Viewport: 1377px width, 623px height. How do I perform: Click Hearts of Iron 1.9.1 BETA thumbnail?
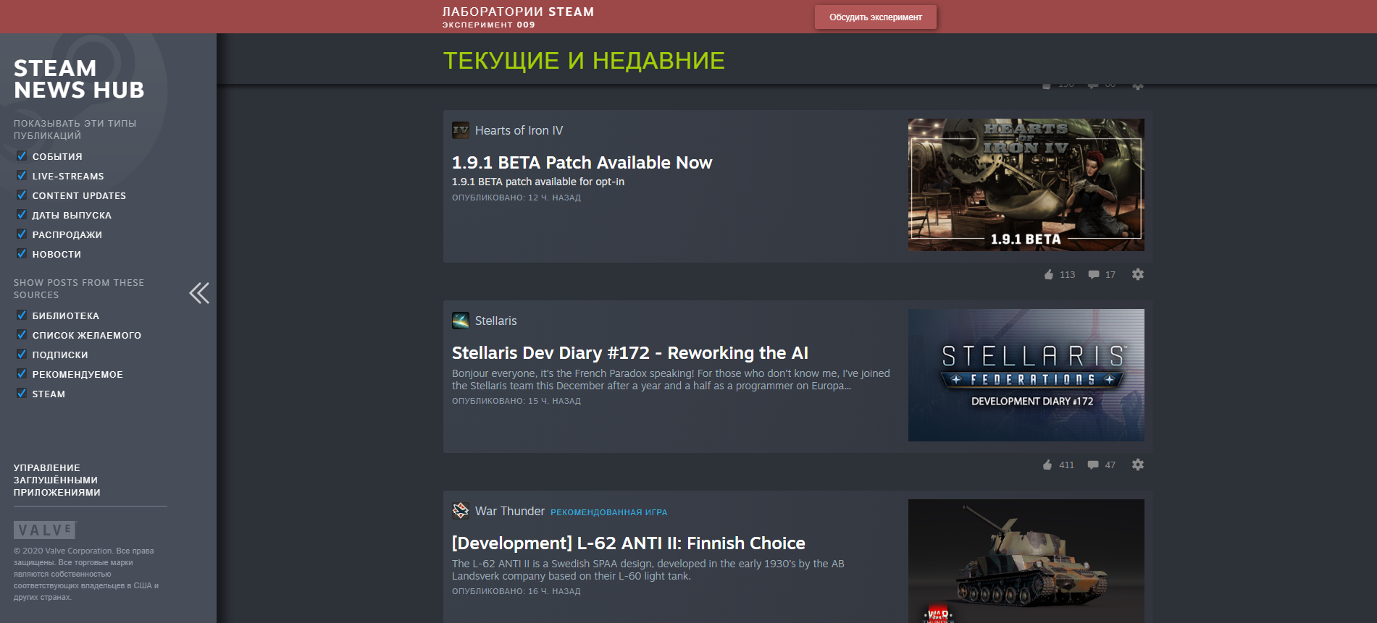tap(1026, 185)
